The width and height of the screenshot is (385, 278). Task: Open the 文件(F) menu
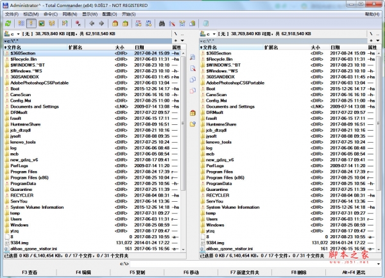(12, 13)
